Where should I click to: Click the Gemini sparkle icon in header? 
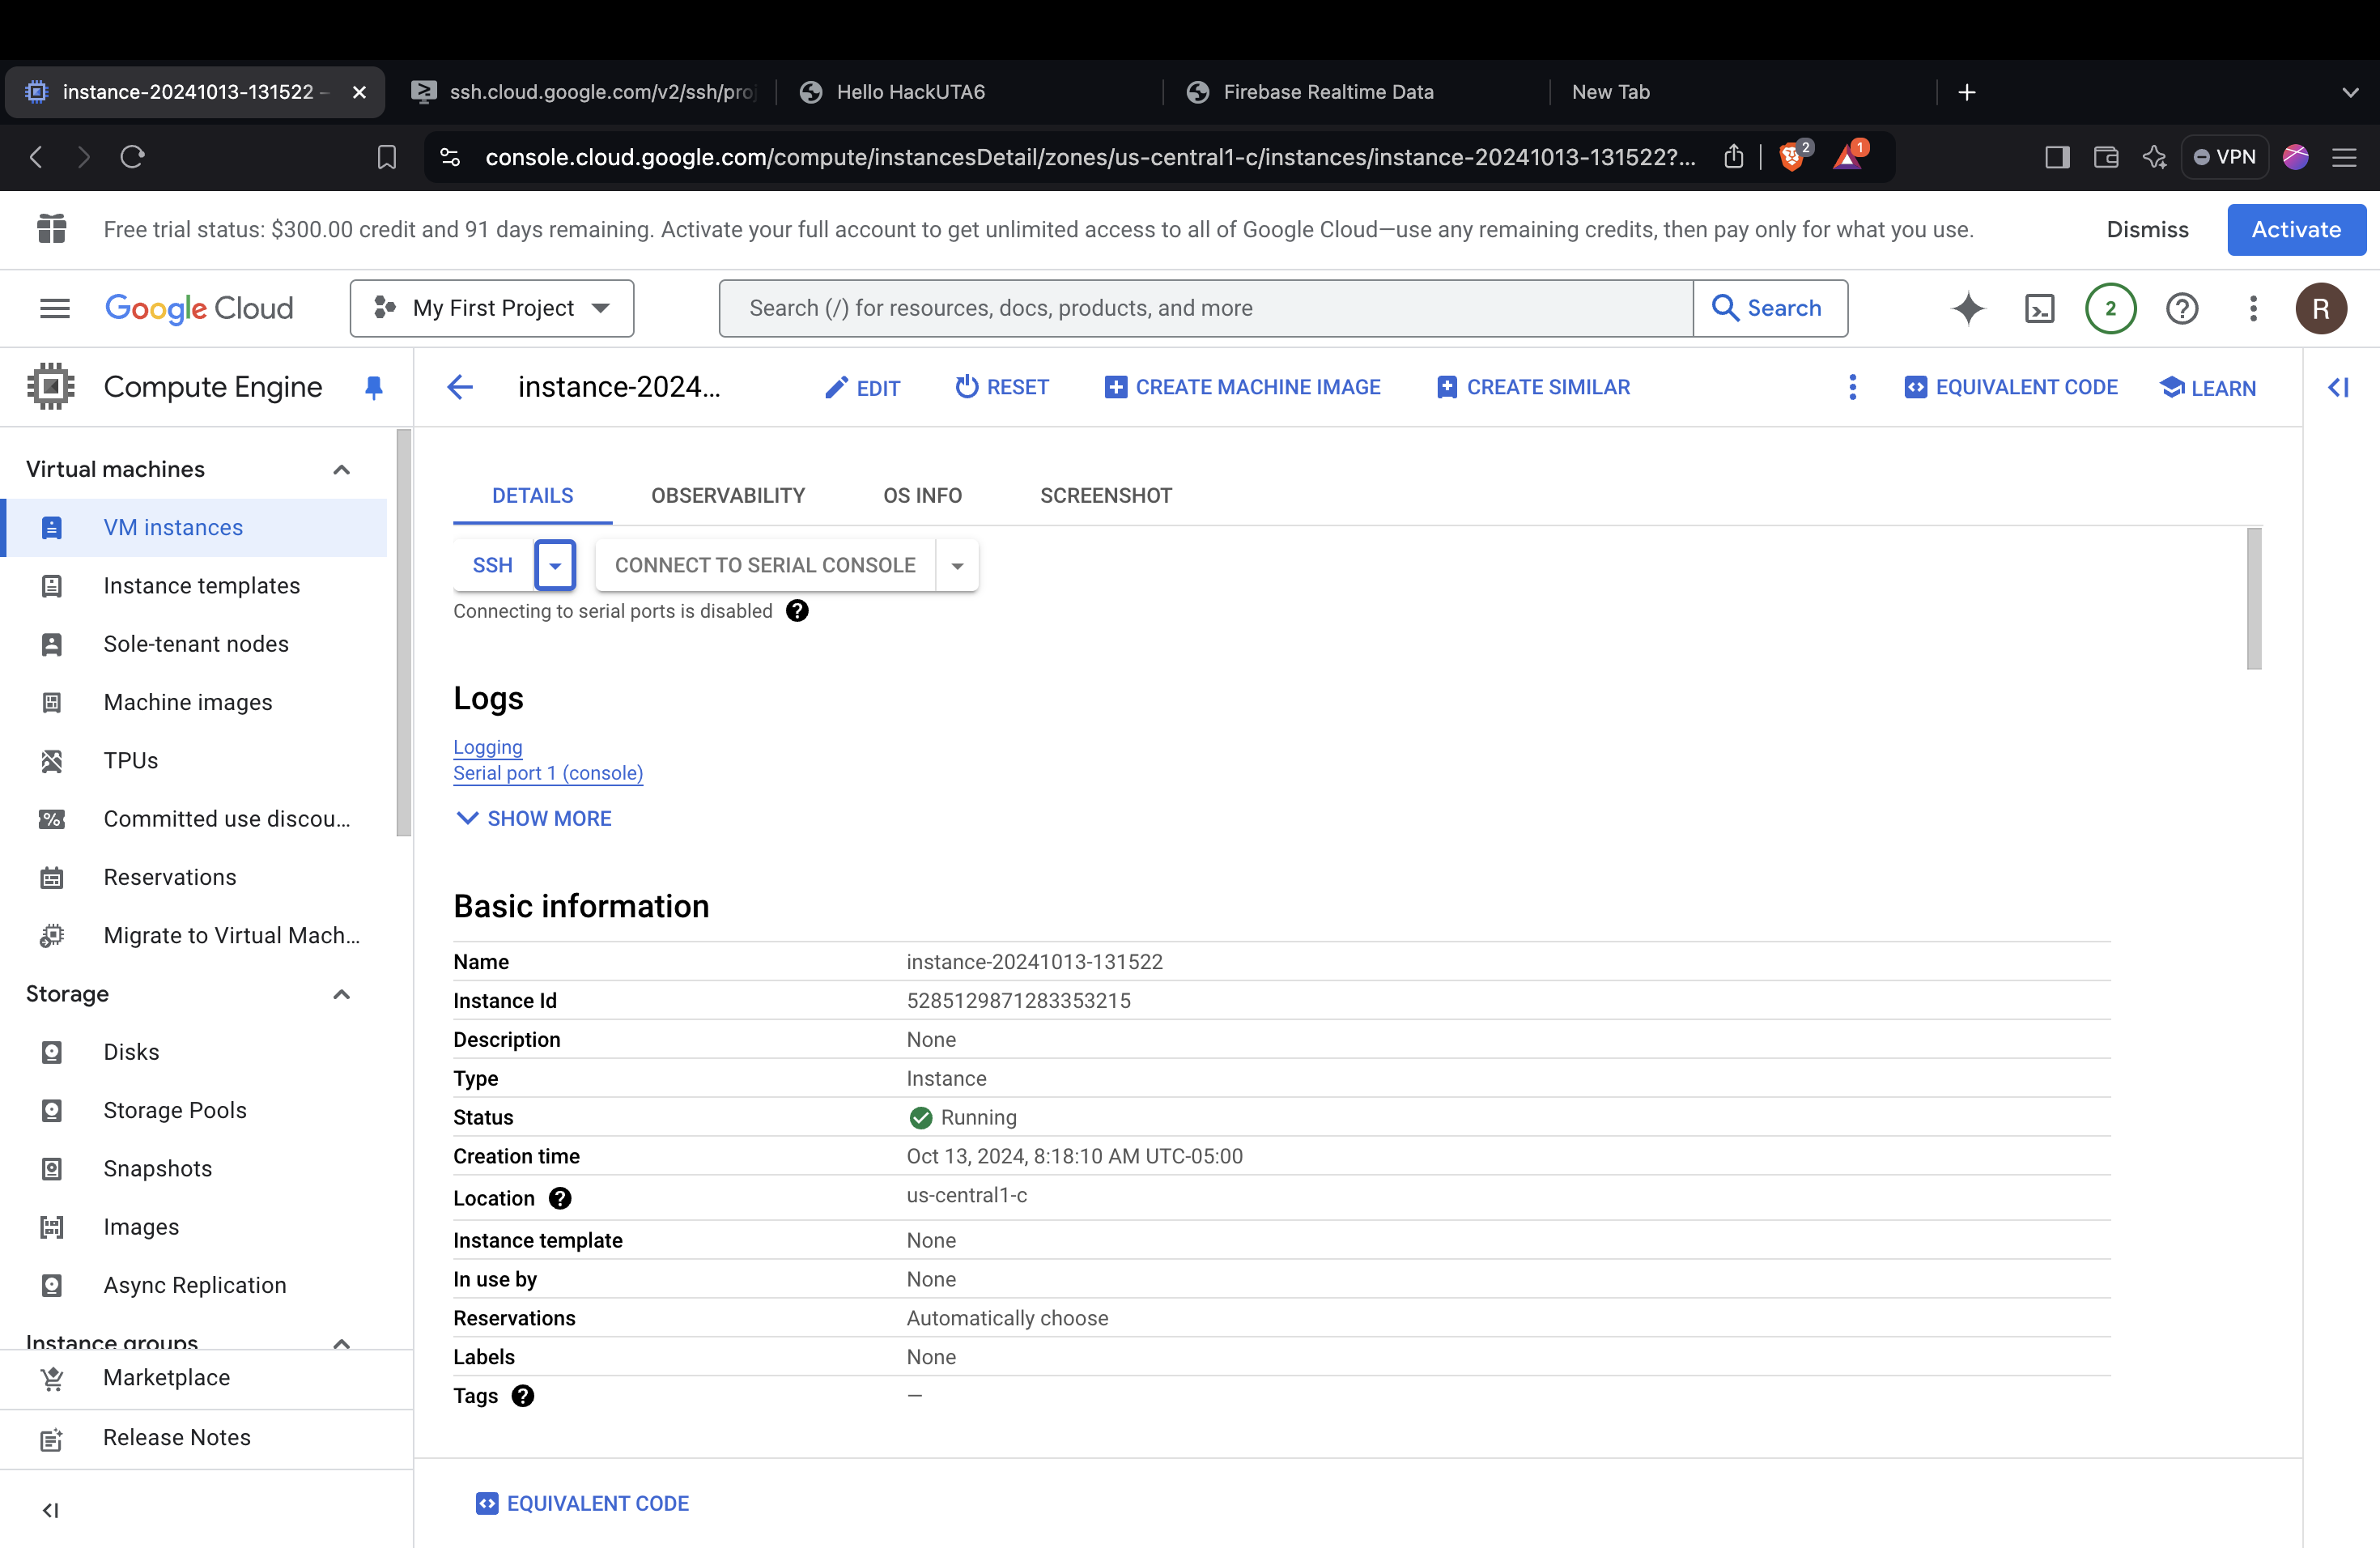tap(1967, 308)
